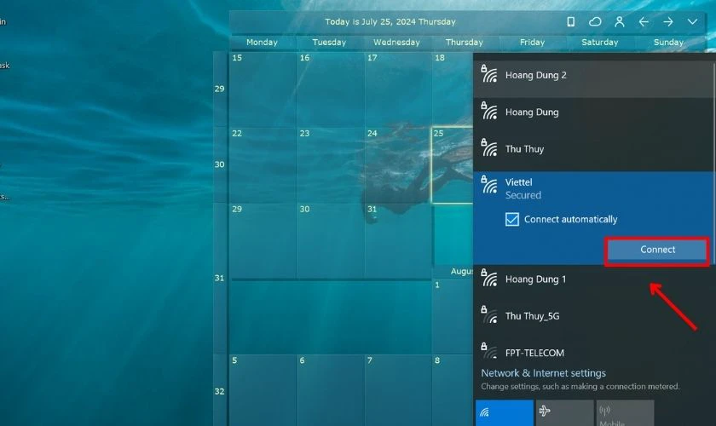Screen dimensions: 716x426
Task: Click the Saturday column header
Action: tap(599, 43)
